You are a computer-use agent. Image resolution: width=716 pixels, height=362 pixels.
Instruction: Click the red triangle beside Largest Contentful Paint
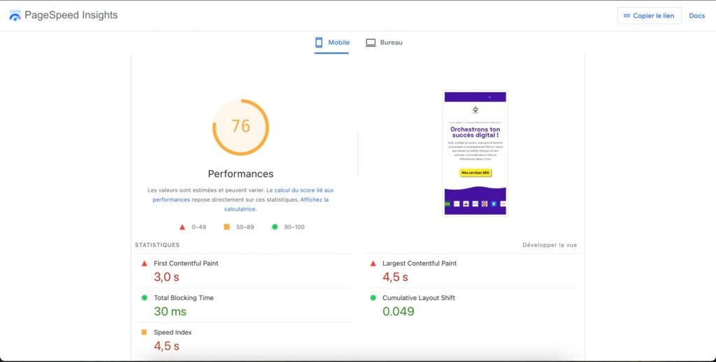(373, 264)
